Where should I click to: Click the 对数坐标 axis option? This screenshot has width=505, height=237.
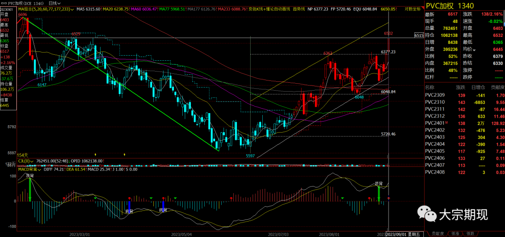(413, 9)
